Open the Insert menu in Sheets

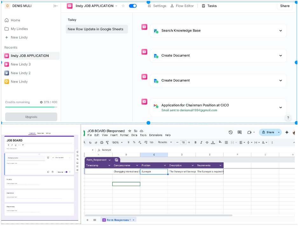114,135
